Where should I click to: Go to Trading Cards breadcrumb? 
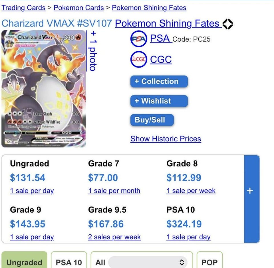23,8
